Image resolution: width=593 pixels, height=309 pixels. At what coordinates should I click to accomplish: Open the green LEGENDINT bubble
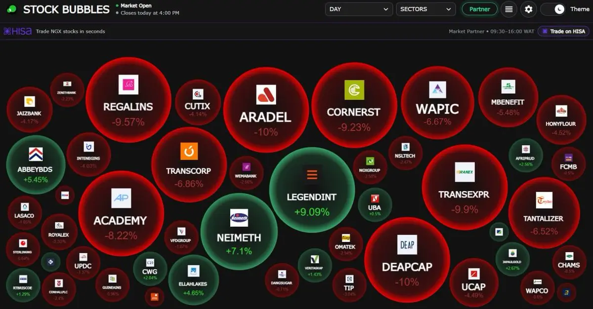pos(312,190)
